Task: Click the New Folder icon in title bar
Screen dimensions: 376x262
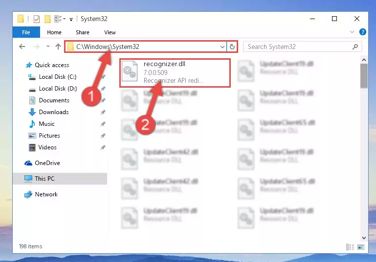Action: tap(47, 19)
